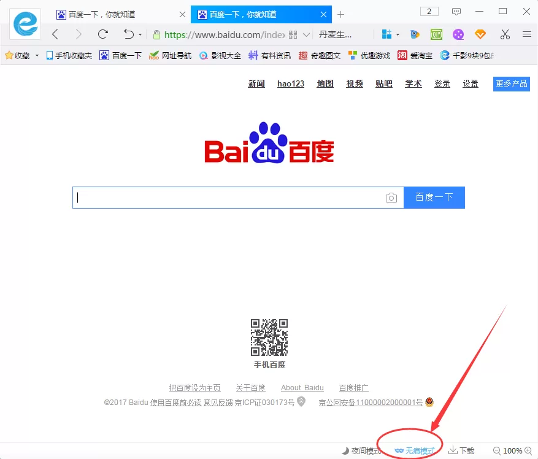Open the 设置 settings link
The width and height of the screenshot is (538, 459).
coord(471,84)
